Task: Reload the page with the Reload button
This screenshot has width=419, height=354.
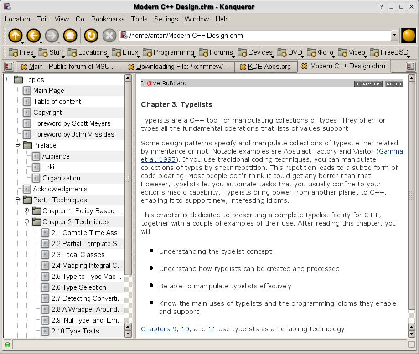Action: [91, 36]
